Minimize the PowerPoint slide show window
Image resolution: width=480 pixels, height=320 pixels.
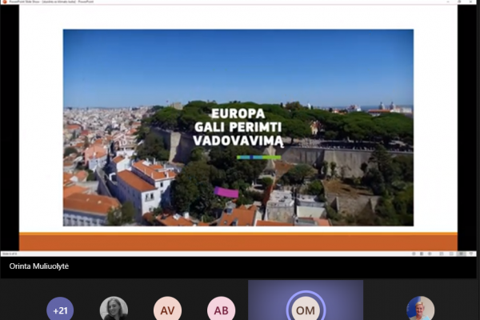(x=448, y=2)
